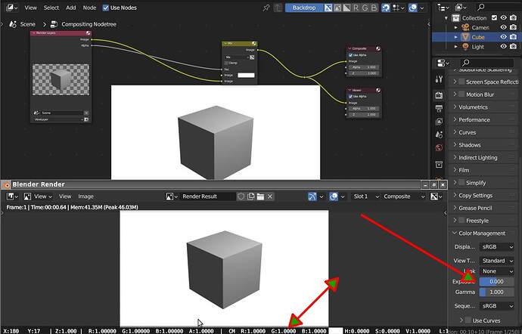
Task: Select Color and Alpha backdrop channel icon
Action: (328, 8)
